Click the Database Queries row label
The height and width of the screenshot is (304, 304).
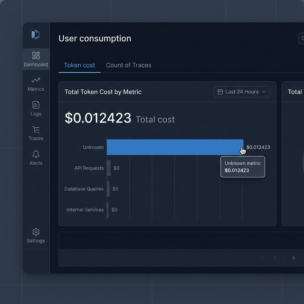tap(84, 189)
